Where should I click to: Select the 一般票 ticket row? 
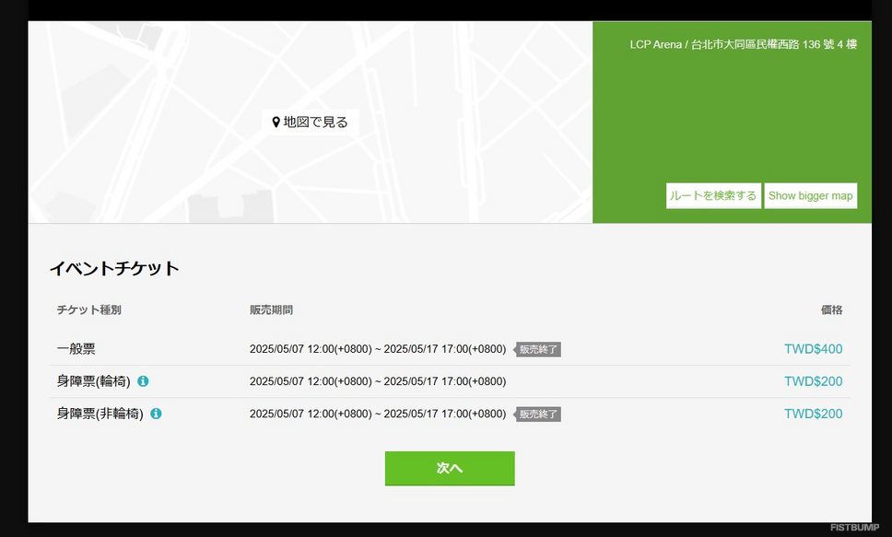pos(450,349)
